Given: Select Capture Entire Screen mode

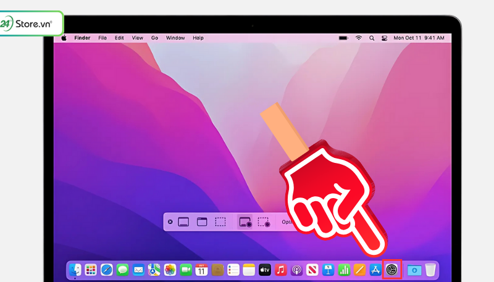Looking at the screenshot, I should [183, 222].
